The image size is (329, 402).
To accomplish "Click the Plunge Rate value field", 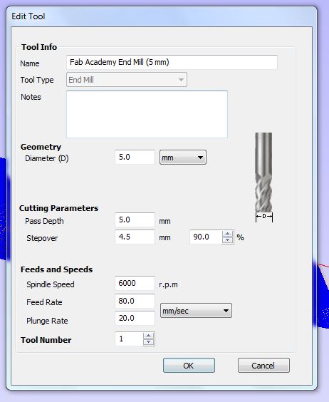I will [x=135, y=318].
